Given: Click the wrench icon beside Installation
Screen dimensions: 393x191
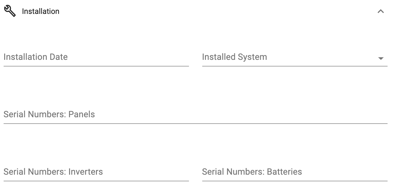Looking at the screenshot, I should coord(10,11).
